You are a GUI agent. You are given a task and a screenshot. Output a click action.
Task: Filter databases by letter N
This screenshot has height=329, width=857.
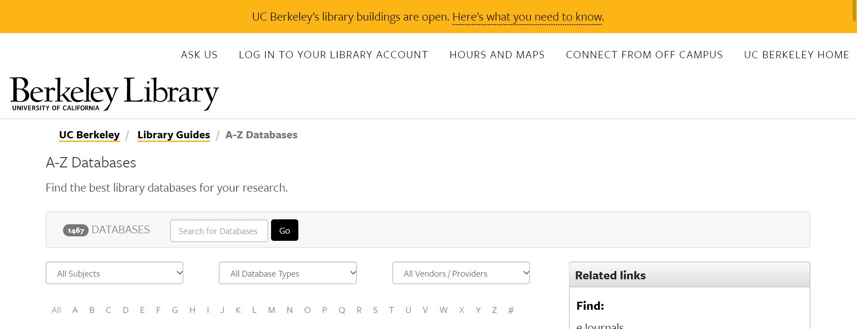(x=290, y=310)
